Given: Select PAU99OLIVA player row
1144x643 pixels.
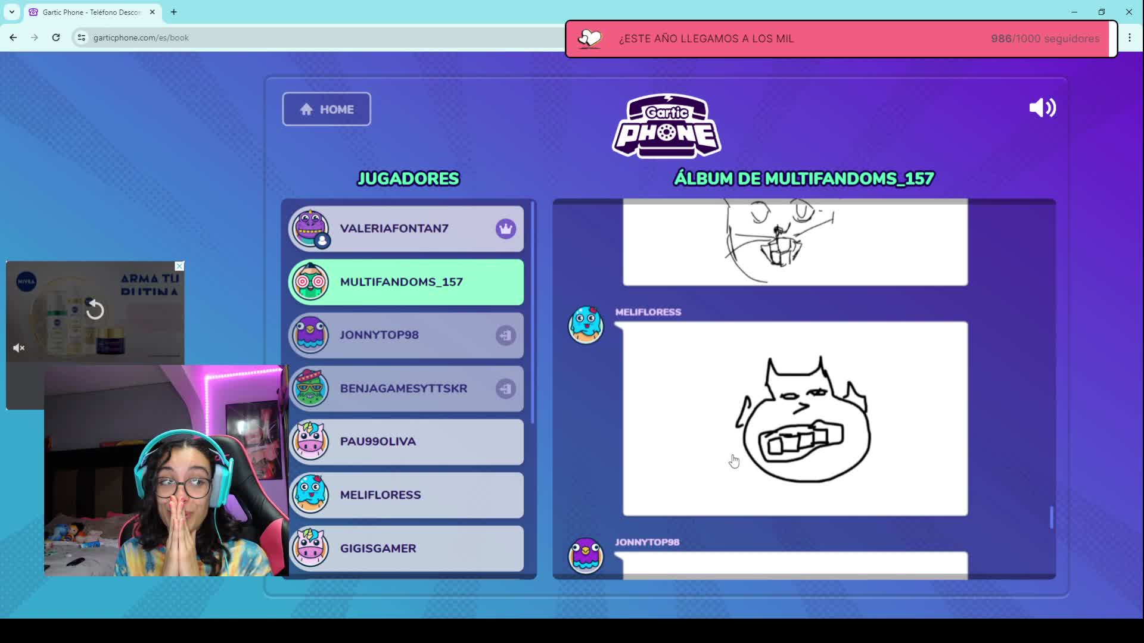Looking at the screenshot, I should click(x=406, y=442).
